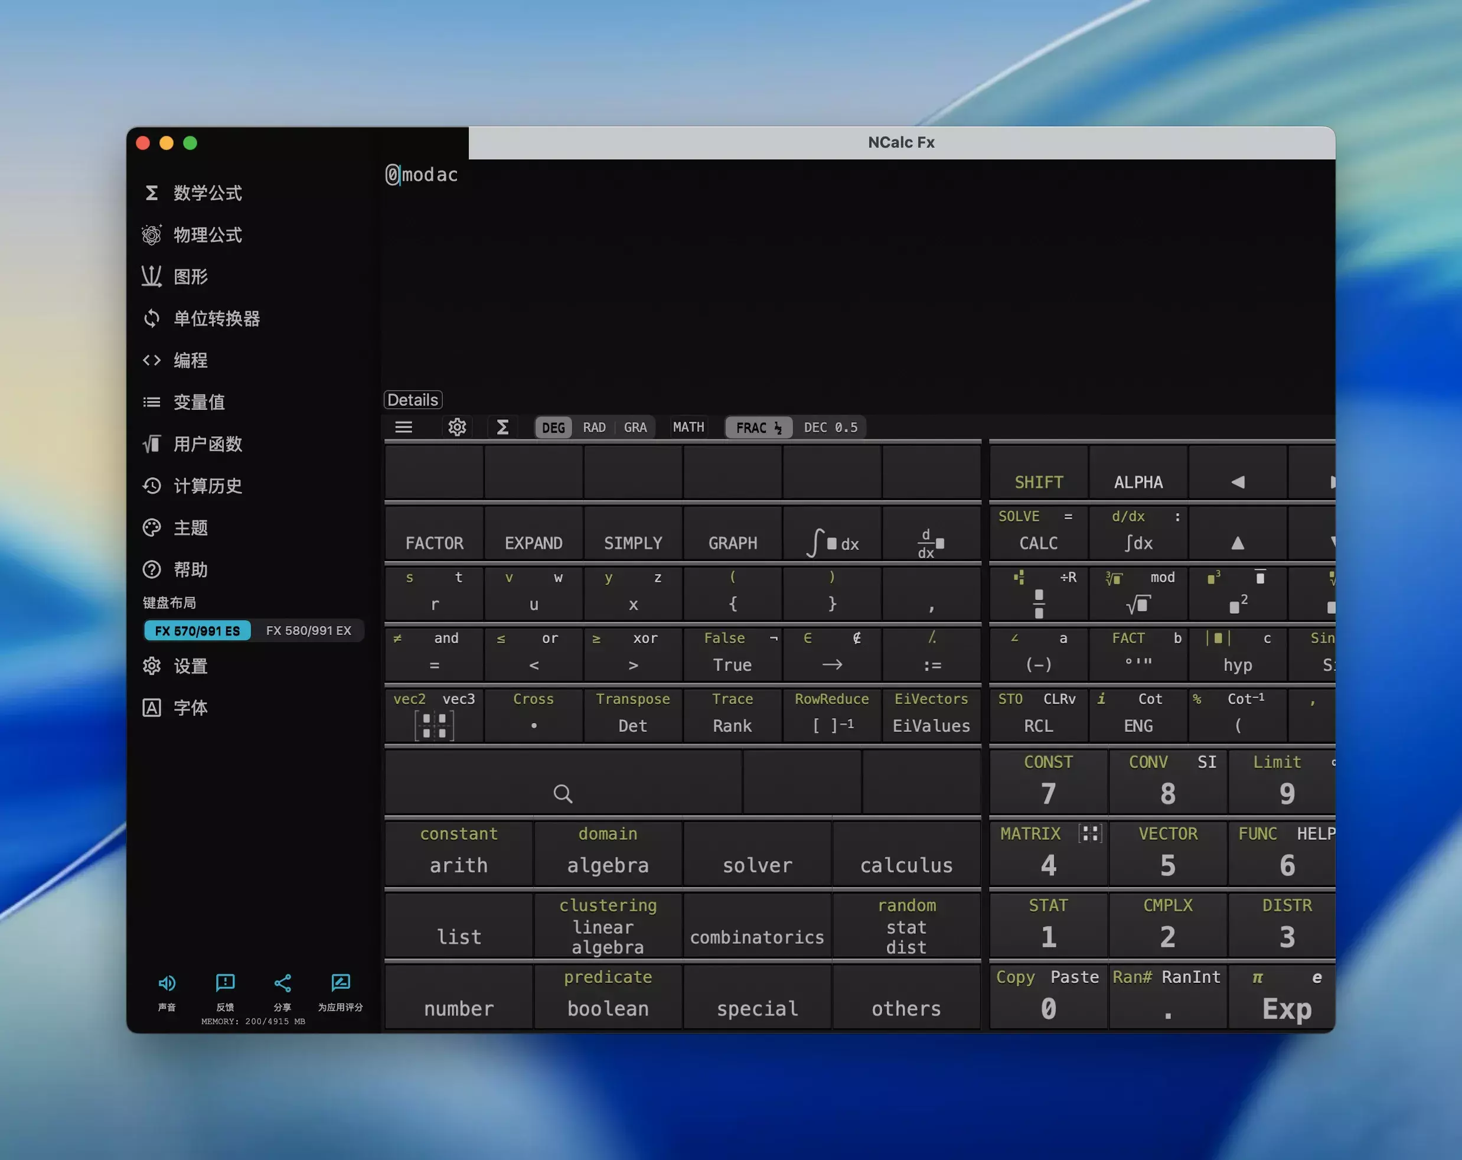Open 计算历史 from sidebar
Image resolution: width=1462 pixels, height=1160 pixels.
(x=207, y=485)
